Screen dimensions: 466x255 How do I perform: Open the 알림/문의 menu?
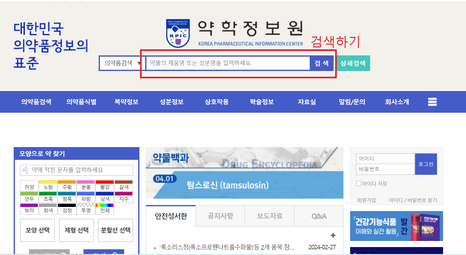[x=352, y=102]
